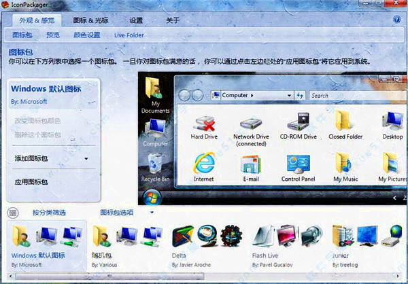
Task: Click back arrow in preview explorer window
Action: (x=184, y=95)
